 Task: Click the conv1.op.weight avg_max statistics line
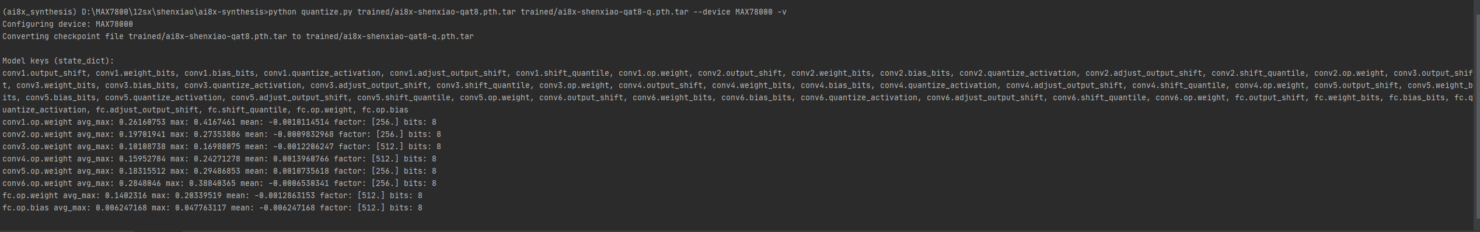[219, 122]
